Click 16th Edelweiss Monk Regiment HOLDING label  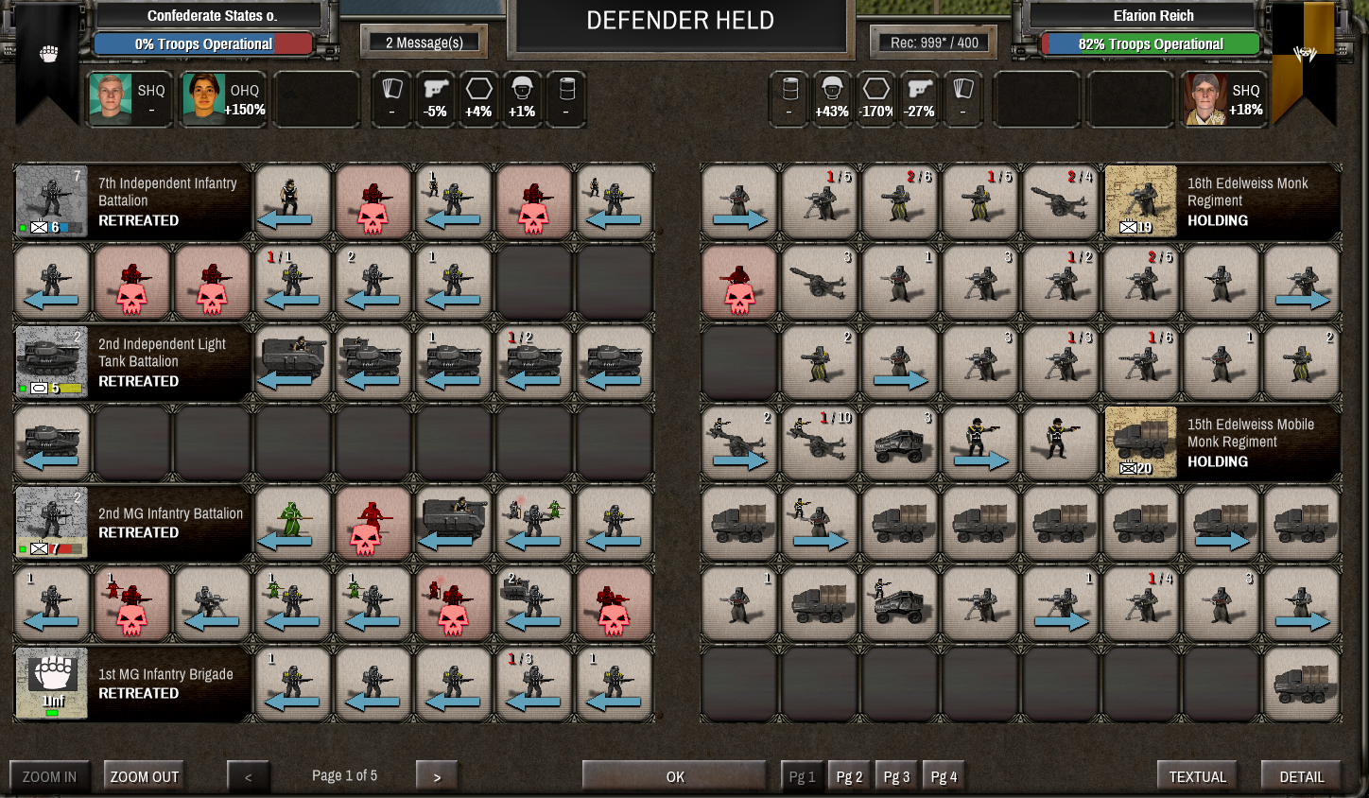(x=1218, y=220)
